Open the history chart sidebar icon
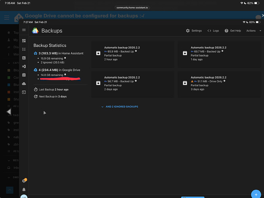This screenshot has height=198, width=264. point(24,58)
